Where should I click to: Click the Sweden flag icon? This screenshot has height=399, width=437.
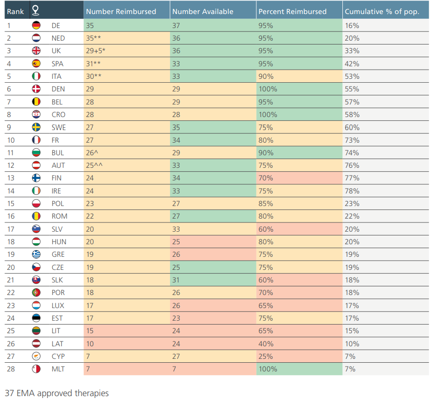click(36, 127)
